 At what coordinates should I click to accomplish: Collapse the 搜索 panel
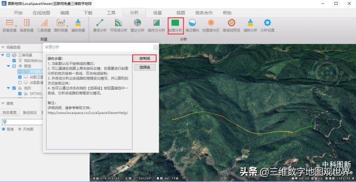(x=3, y=103)
